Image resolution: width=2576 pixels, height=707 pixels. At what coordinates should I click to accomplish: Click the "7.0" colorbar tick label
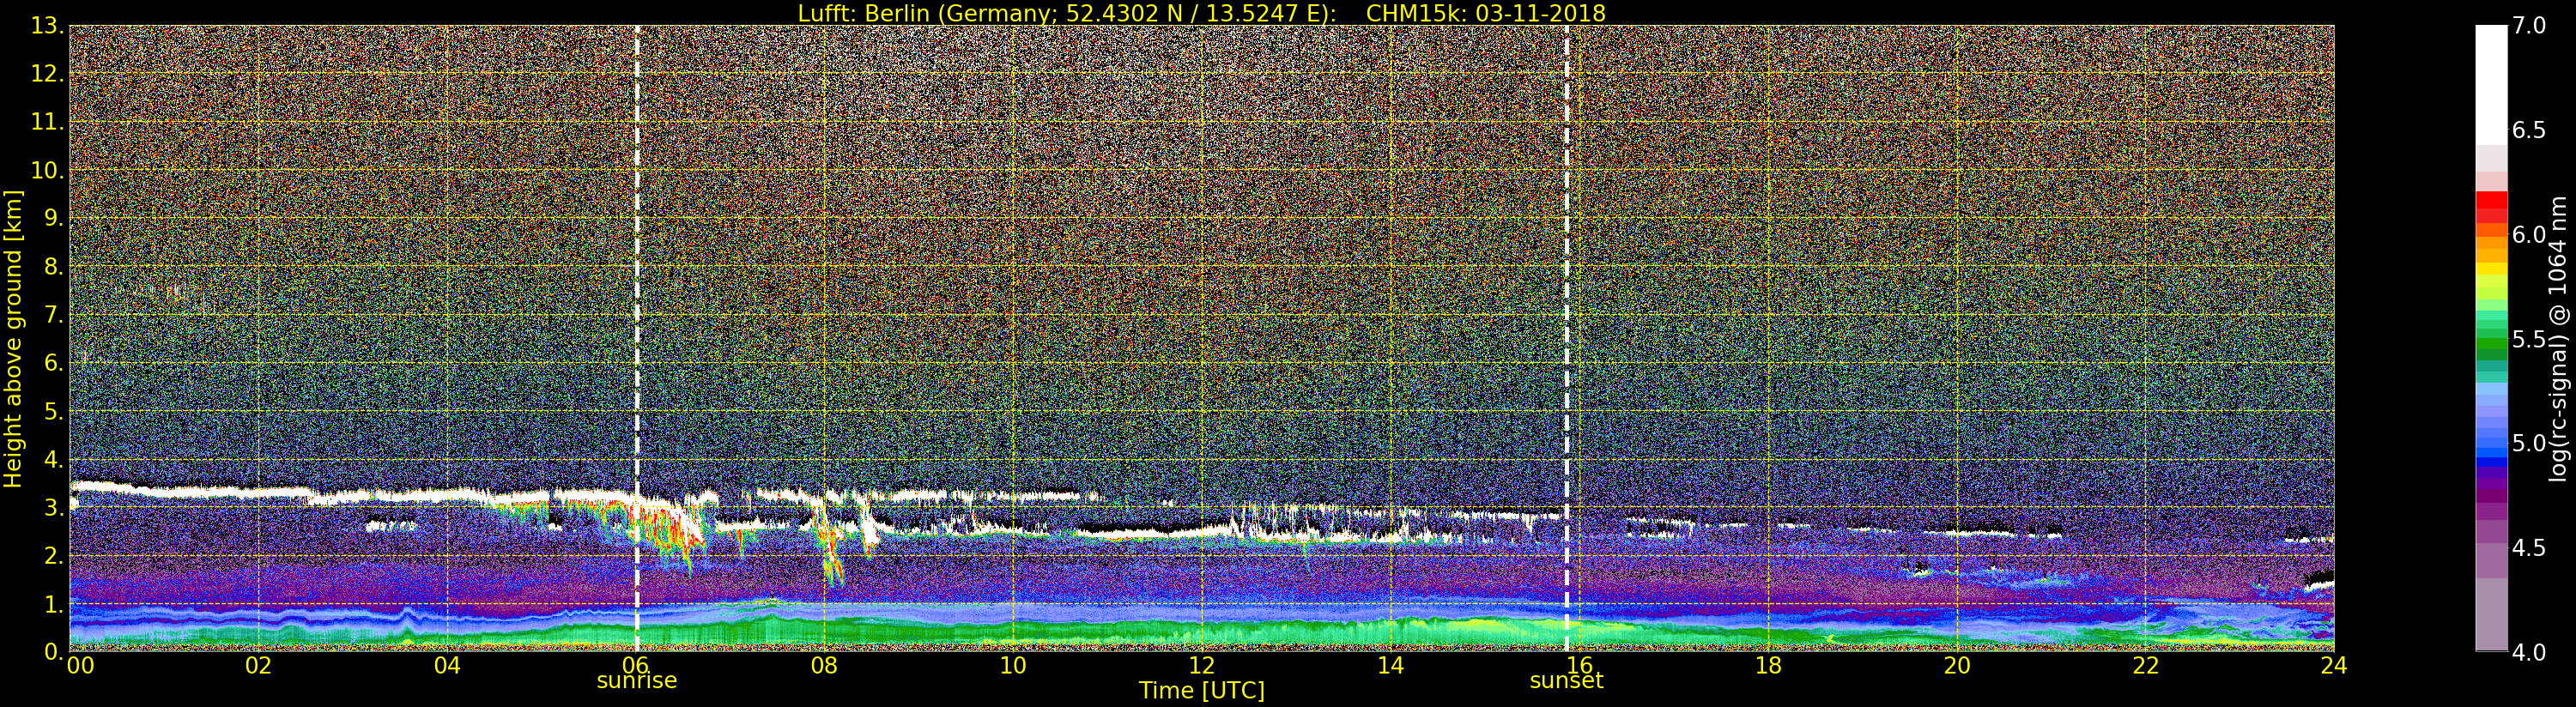click(2529, 26)
